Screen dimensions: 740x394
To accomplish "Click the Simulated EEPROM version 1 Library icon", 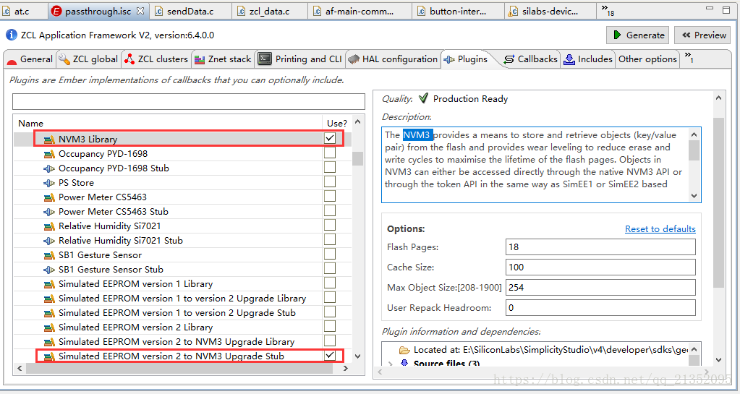I will (49, 284).
